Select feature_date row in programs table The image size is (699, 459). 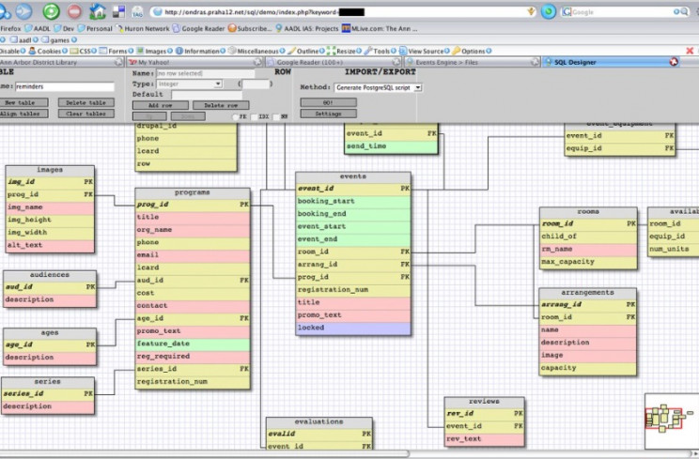tap(193, 344)
